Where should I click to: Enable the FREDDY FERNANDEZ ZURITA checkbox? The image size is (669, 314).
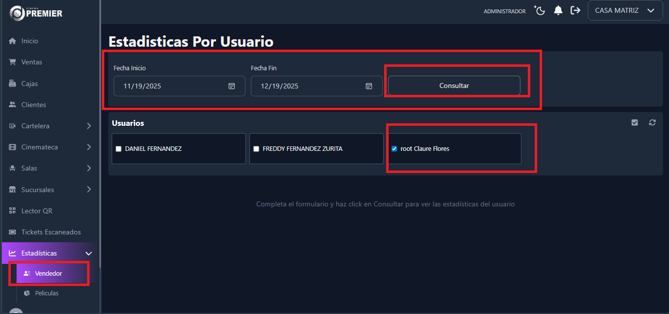pyautogui.click(x=256, y=148)
